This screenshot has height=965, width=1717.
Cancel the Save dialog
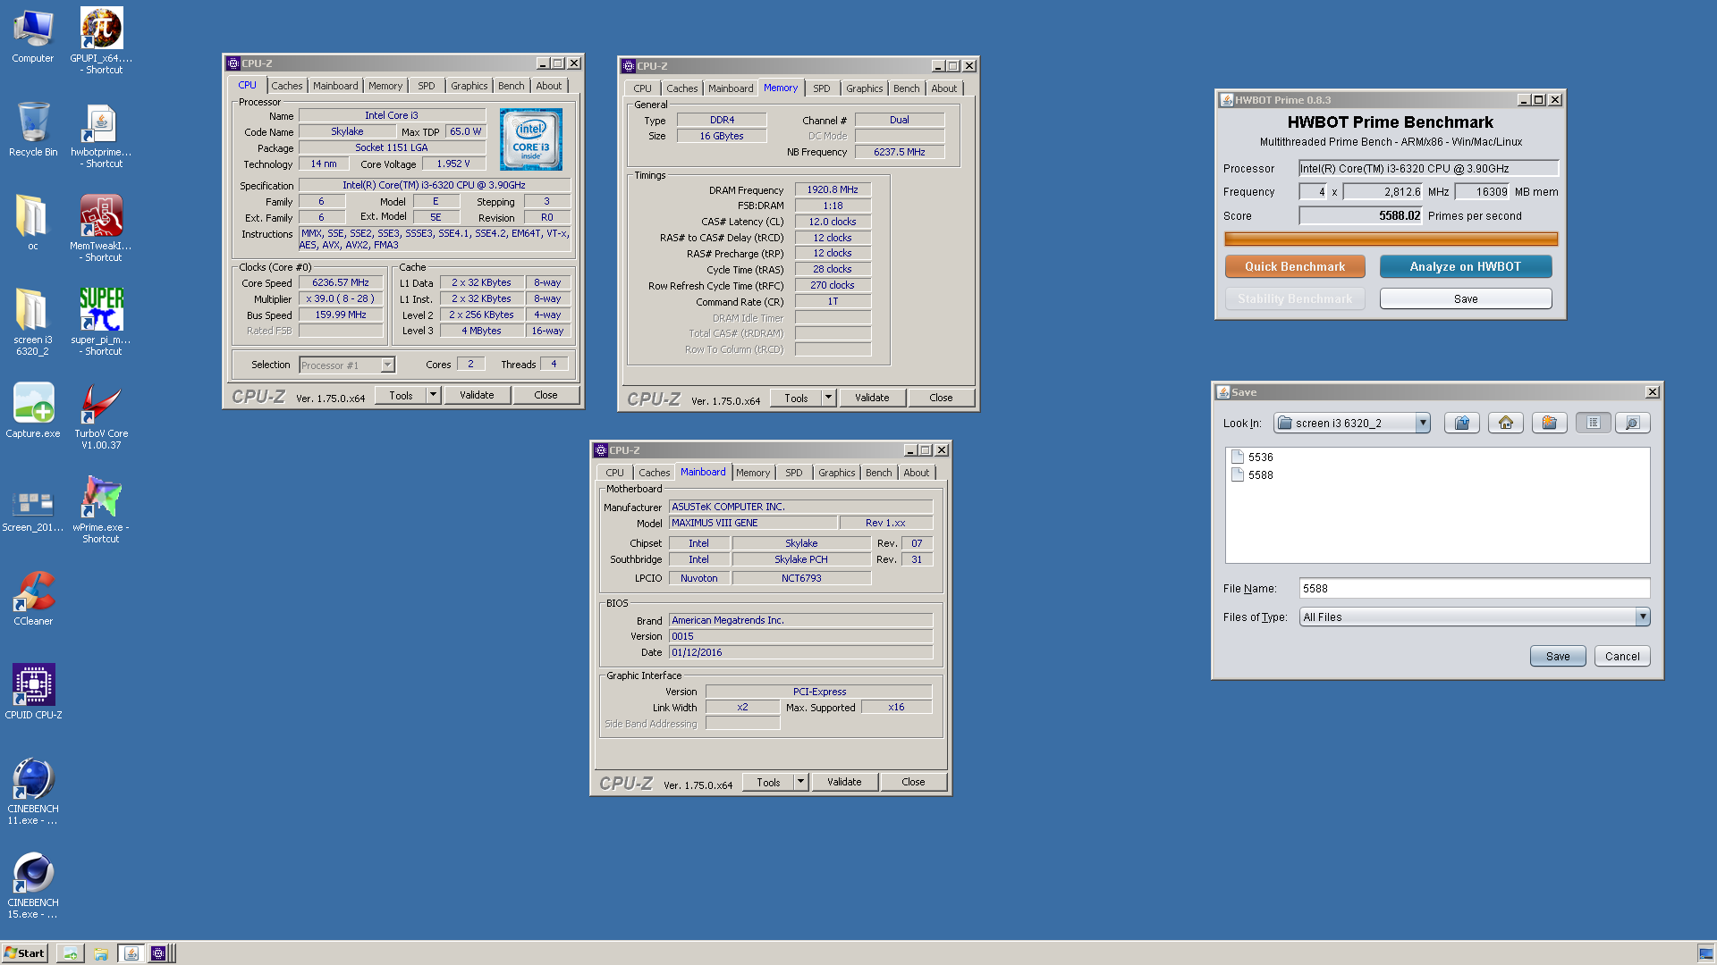pos(1621,656)
